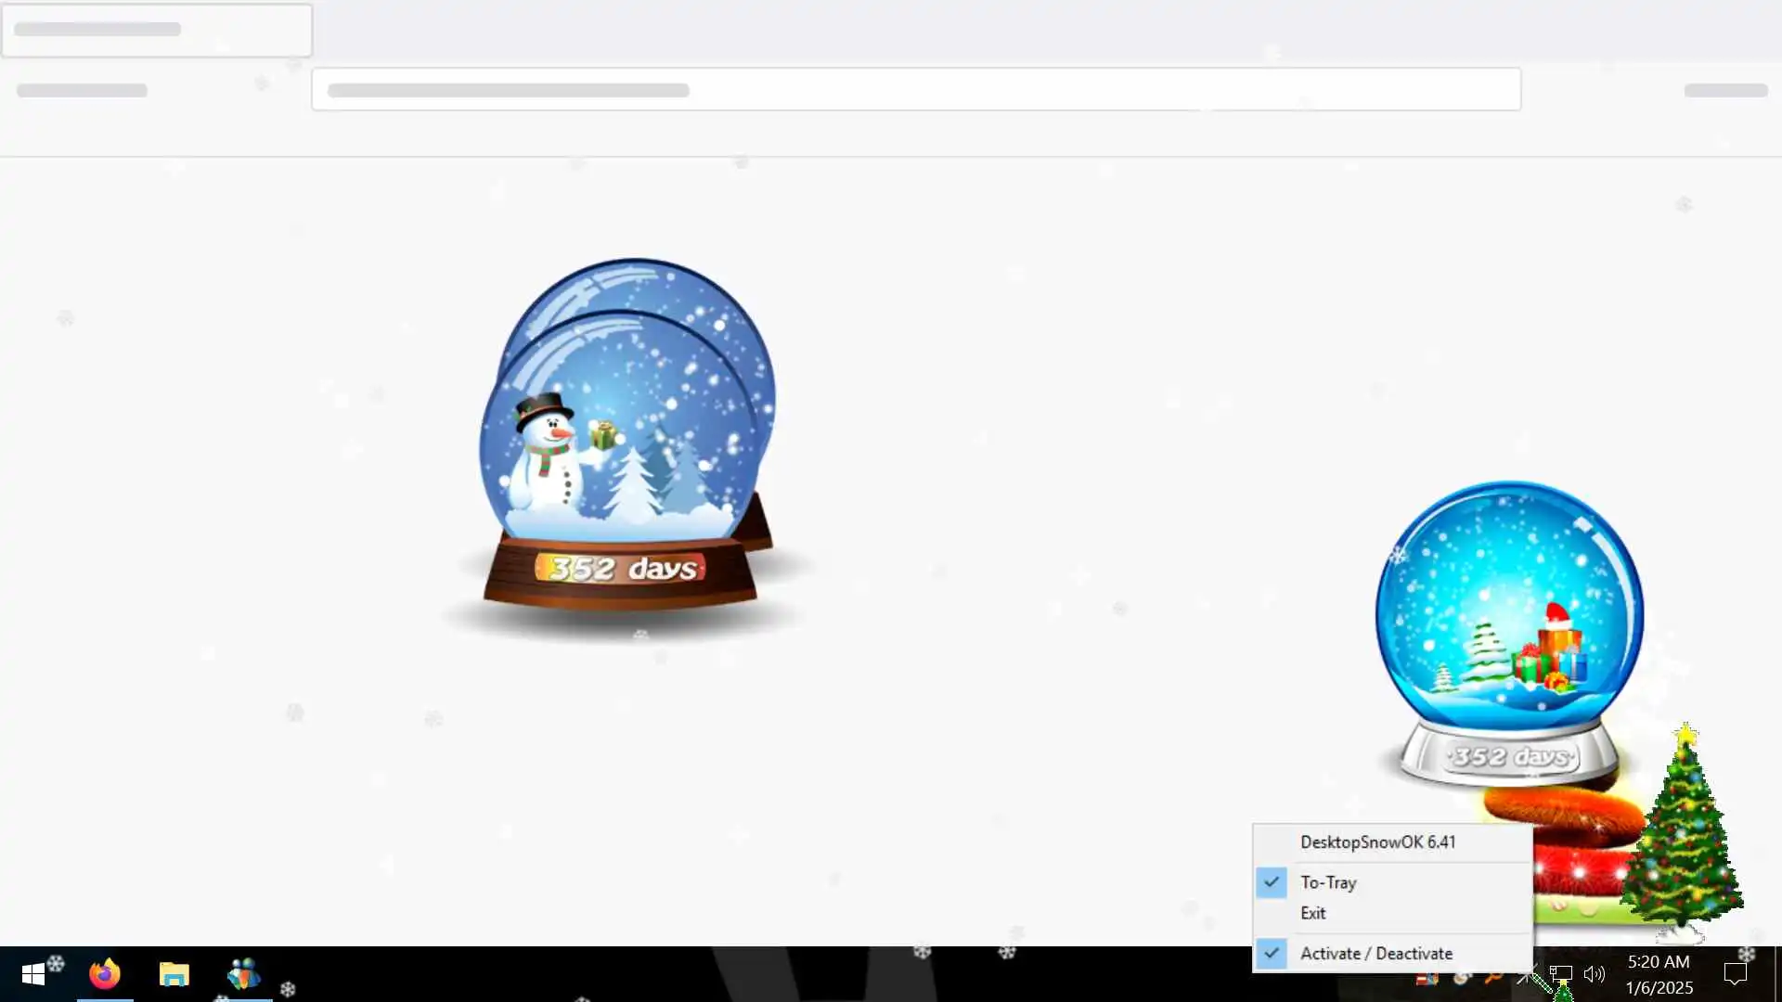Click the blue gift snow globe widget
Viewport: 1782px width, 1002px height.
(x=1509, y=612)
